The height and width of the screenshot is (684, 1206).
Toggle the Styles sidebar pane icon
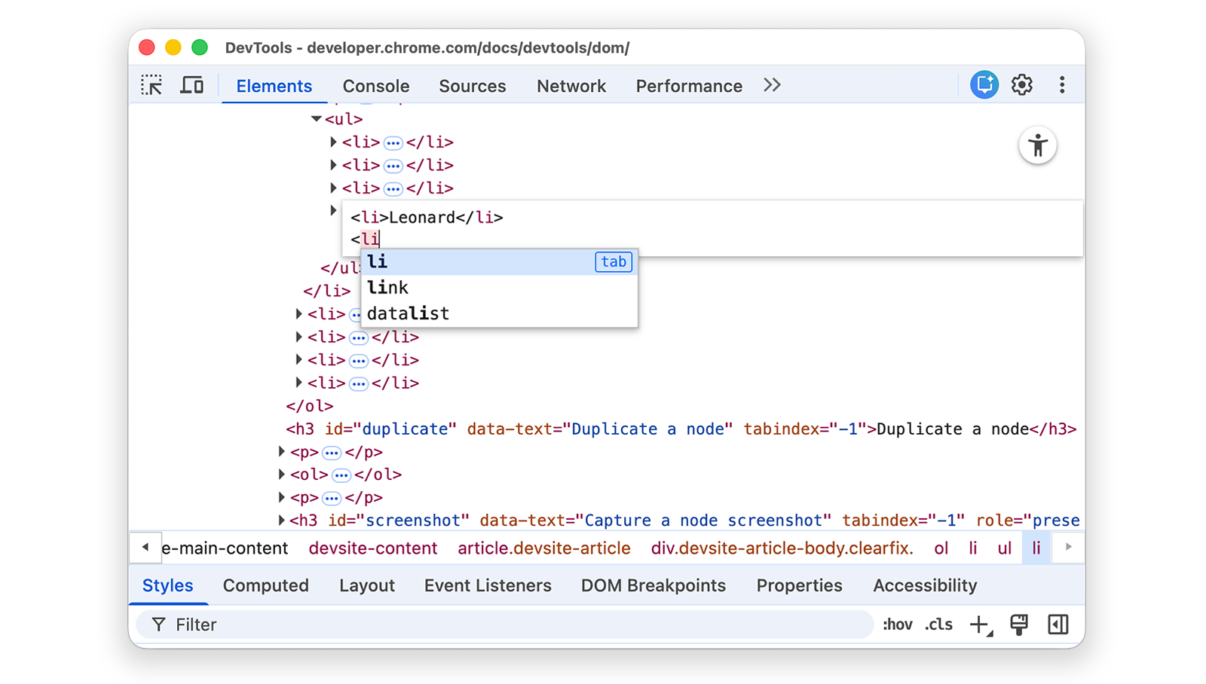click(x=1058, y=624)
